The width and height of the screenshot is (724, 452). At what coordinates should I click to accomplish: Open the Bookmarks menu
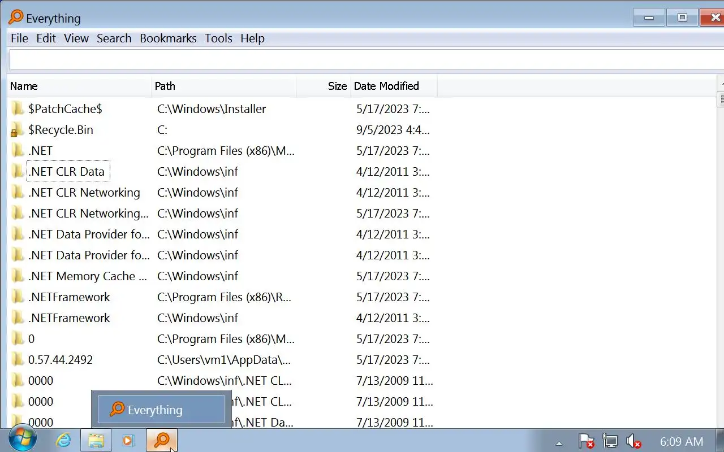168,38
